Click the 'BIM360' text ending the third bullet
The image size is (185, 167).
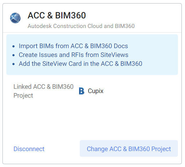tap(131, 64)
